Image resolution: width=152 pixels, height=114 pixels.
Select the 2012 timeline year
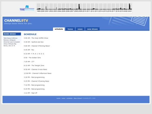click(93, 8)
